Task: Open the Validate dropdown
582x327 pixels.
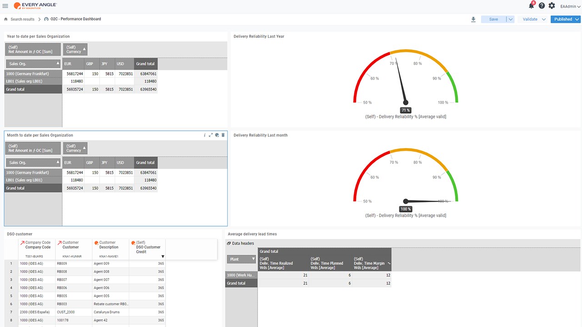Action: coord(534,19)
